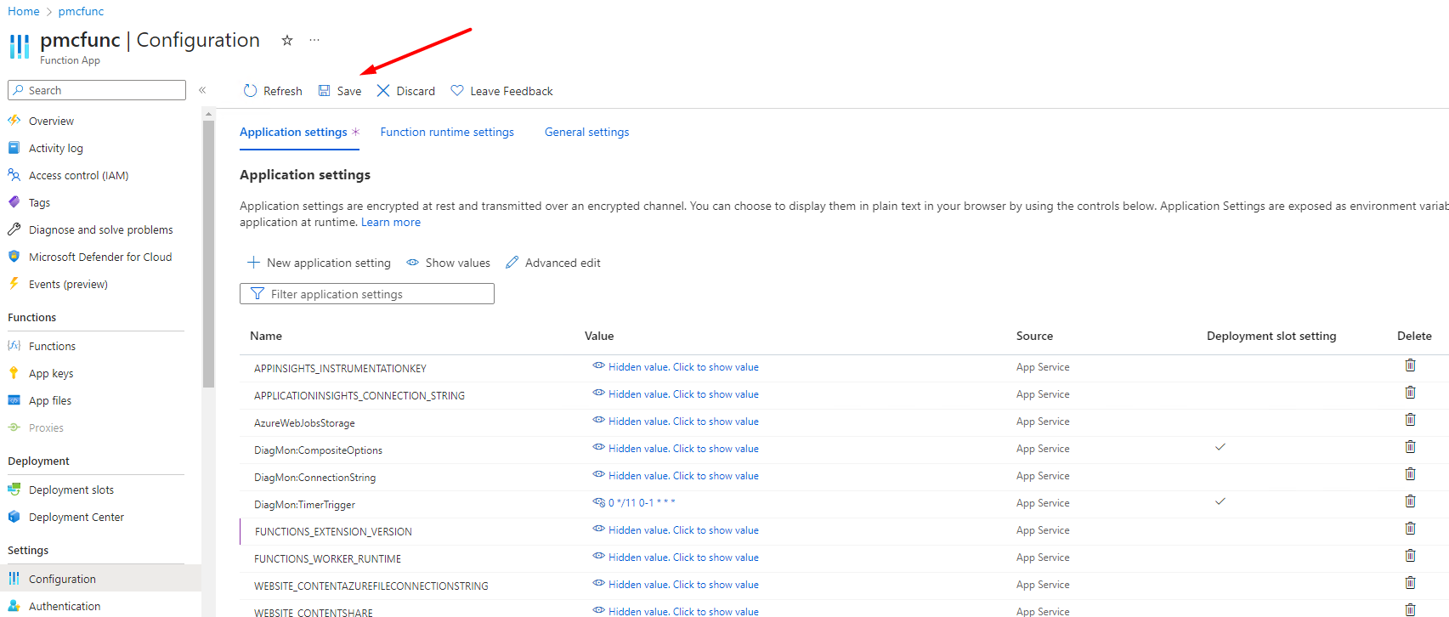Image resolution: width=1449 pixels, height=617 pixels.
Task: Follow the Learn more link
Action: (x=391, y=222)
